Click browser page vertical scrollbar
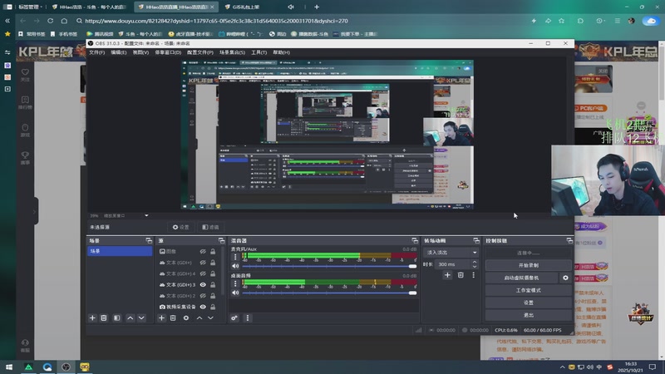The width and height of the screenshot is (665, 374). coord(662,72)
